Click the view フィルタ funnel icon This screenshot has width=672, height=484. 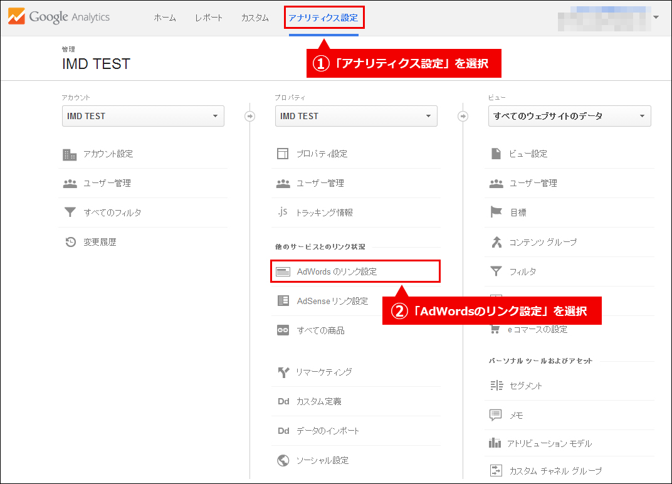(496, 271)
